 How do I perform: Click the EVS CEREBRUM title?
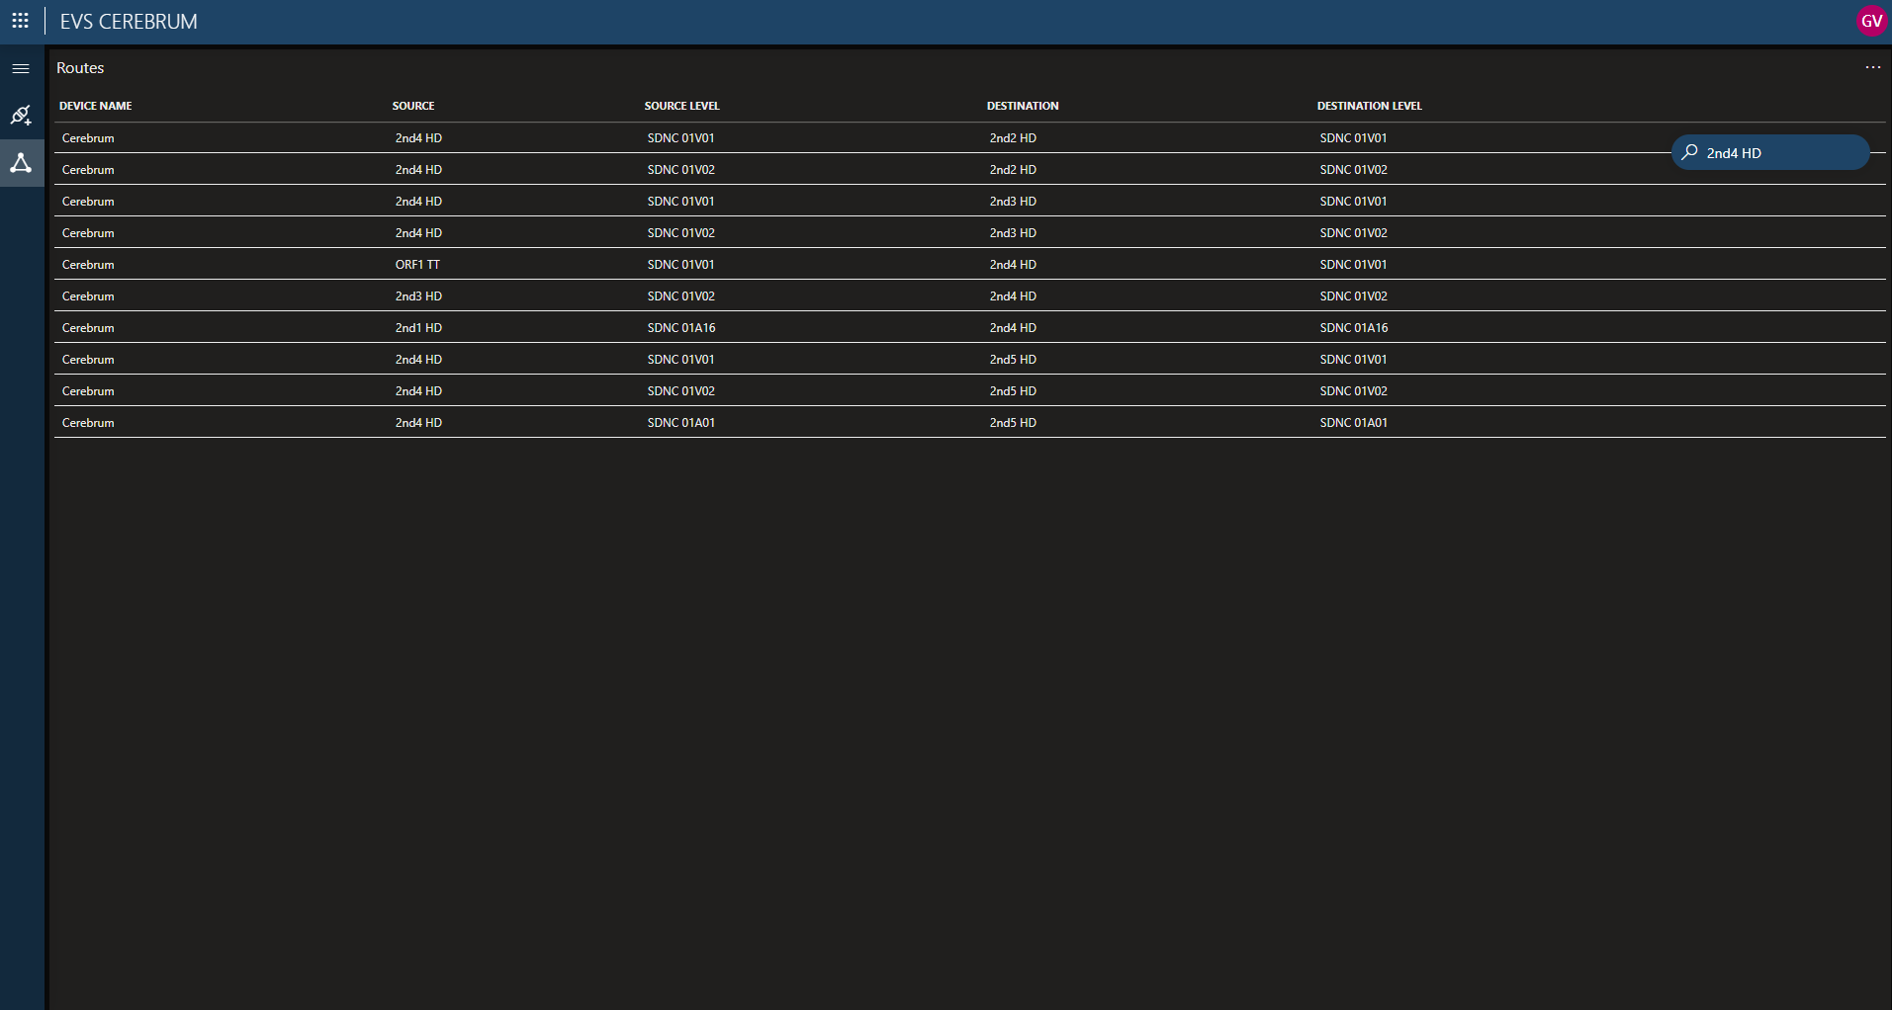pyautogui.click(x=129, y=22)
